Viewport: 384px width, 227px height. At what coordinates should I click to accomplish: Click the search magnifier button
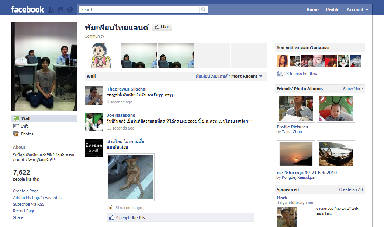[204, 10]
